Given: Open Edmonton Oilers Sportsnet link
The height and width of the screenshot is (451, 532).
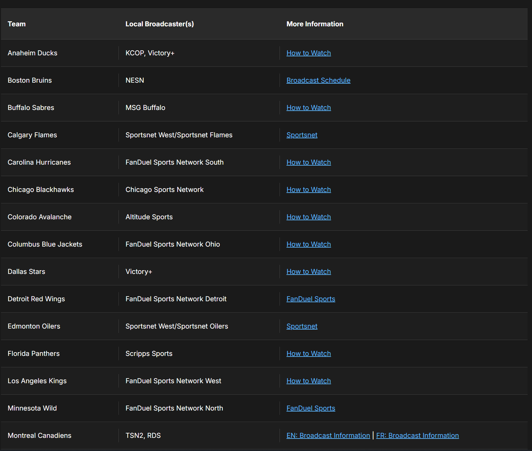Looking at the screenshot, I should 302,326.
